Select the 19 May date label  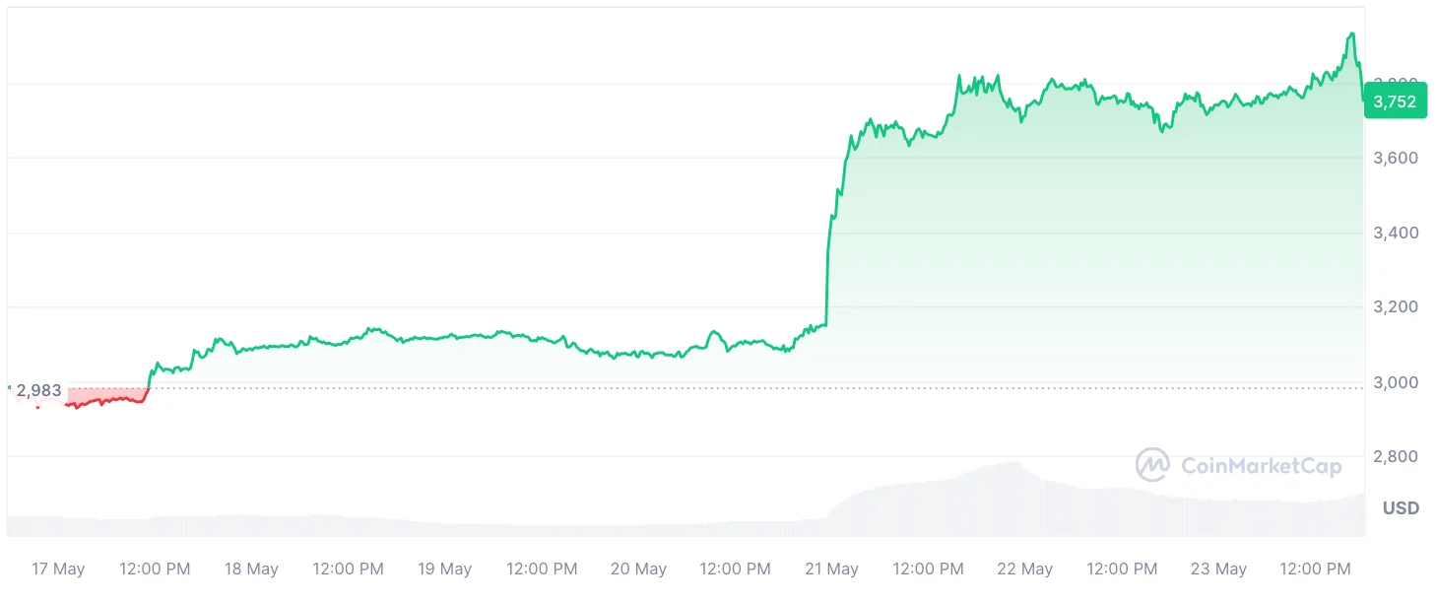444,569
